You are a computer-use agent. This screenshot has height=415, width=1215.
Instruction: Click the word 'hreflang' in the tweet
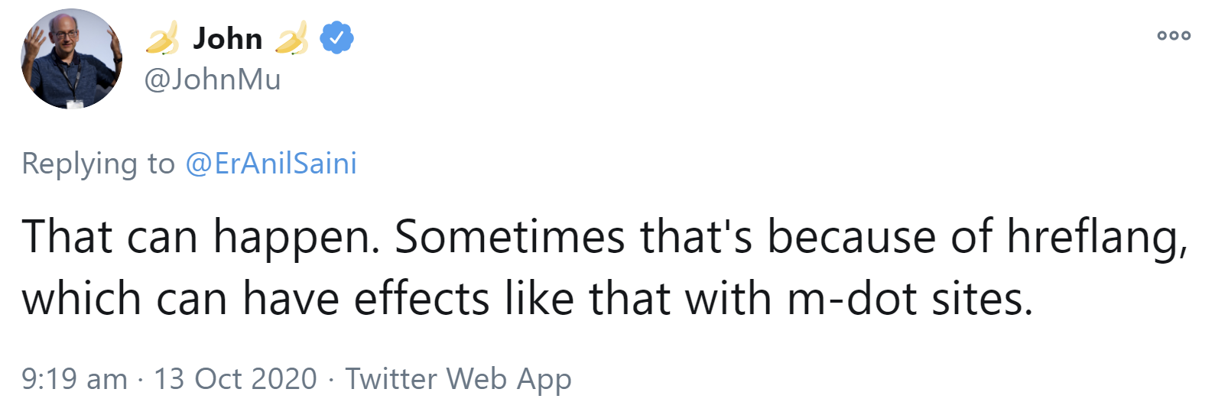coord(1095,236)
